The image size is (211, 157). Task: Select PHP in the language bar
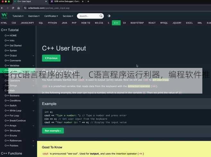[74, 23]
